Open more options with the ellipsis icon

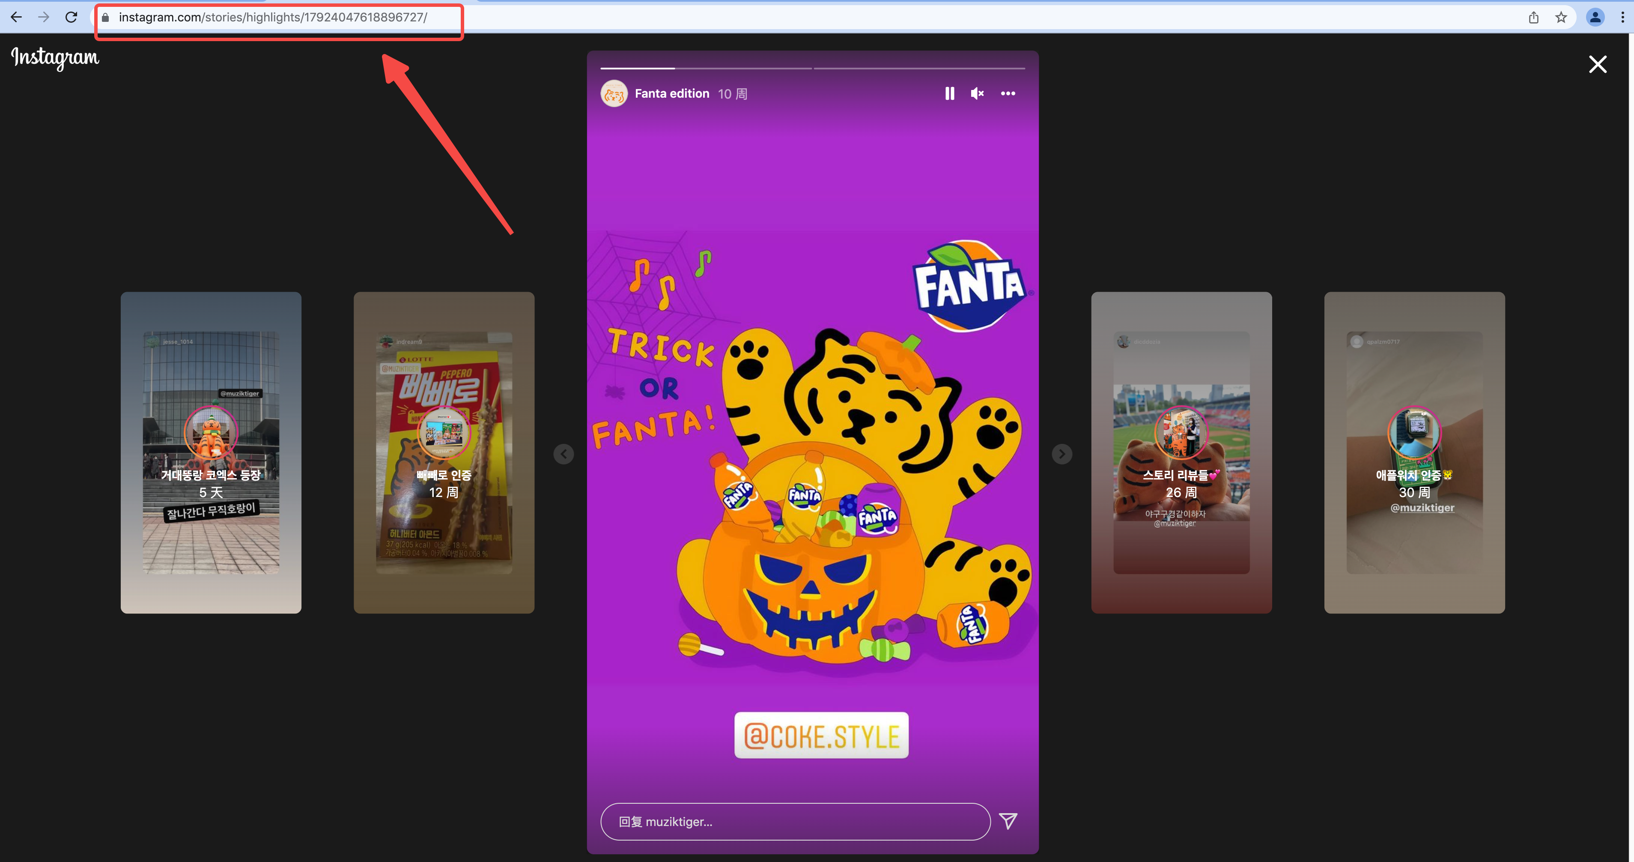[x=1007, y=93]
